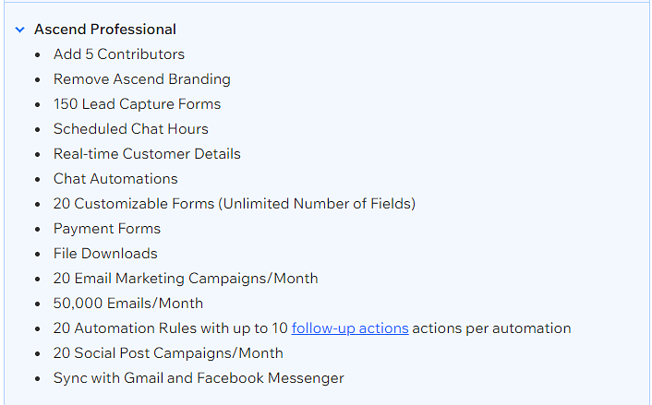
Task: Select the 150 Lead Capture Forms item
Action: coord(137,104)
